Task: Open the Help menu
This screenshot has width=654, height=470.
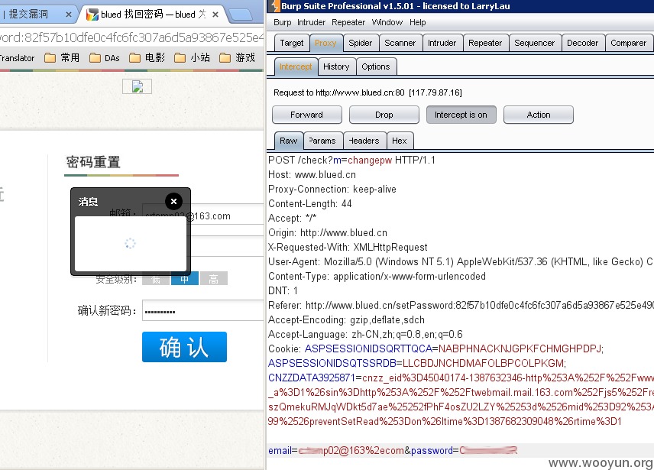Action: (417, 22)
